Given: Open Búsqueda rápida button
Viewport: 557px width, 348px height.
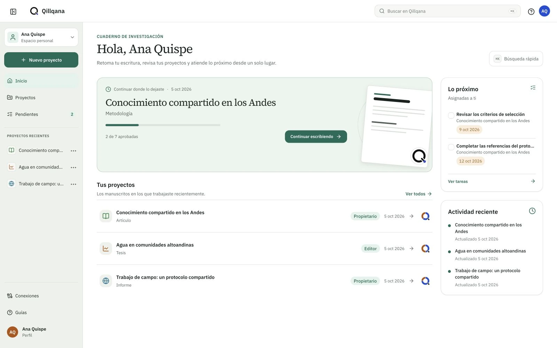Looking at the screenshot, I should [516, 59].
